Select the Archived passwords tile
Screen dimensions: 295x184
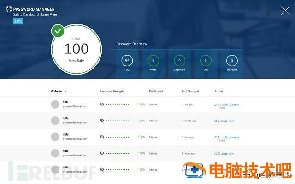click(232, 64)
